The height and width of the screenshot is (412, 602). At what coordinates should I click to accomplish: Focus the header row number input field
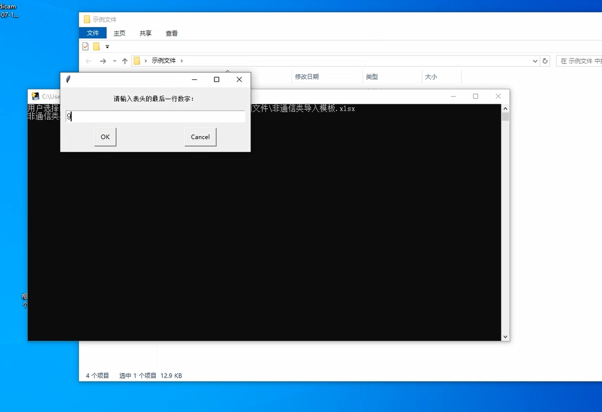tap(155, 117)
